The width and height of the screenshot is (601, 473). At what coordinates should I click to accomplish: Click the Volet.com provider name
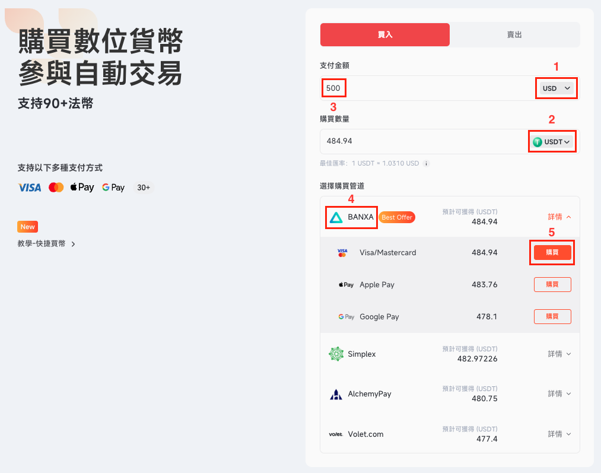[x=365, y=434]
